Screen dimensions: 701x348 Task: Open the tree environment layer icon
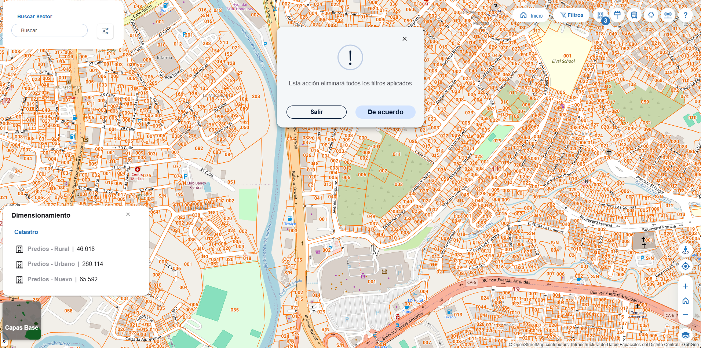tap(651, 15)
